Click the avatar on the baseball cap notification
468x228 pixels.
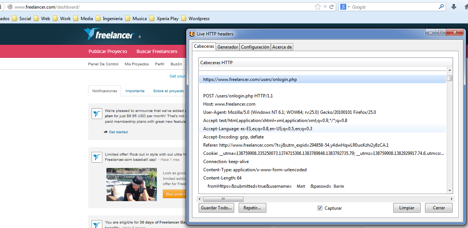click(97, 157)
